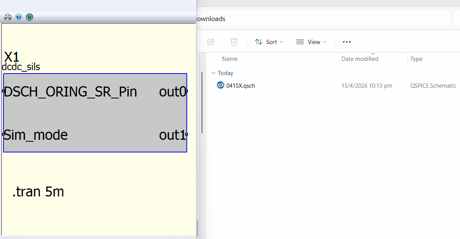Select the out0 pin on block X1
The height and width of the screenshot is (239, 460).
(x=173, y=92)
